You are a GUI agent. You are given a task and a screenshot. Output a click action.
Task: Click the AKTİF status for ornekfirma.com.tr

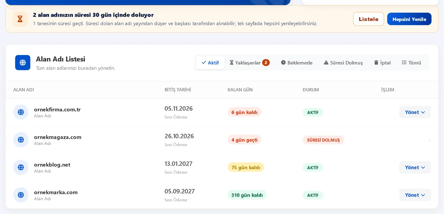[x=313, y=112]
